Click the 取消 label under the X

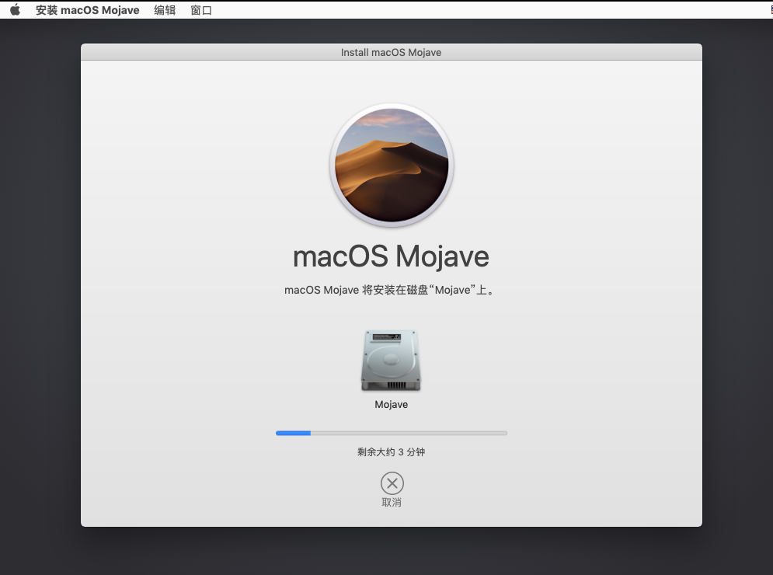392,503
